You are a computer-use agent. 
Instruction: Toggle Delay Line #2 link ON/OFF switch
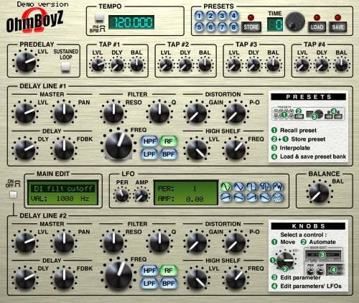point(13,195)
